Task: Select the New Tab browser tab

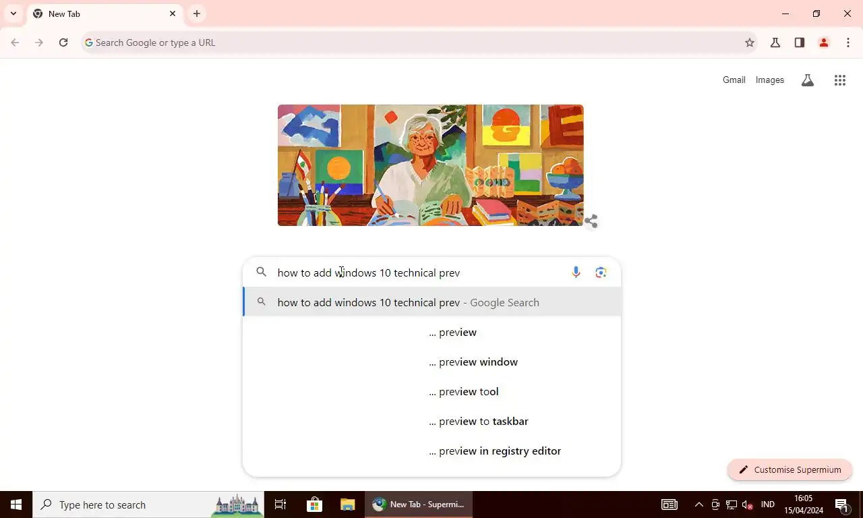Action: [105, 13]
